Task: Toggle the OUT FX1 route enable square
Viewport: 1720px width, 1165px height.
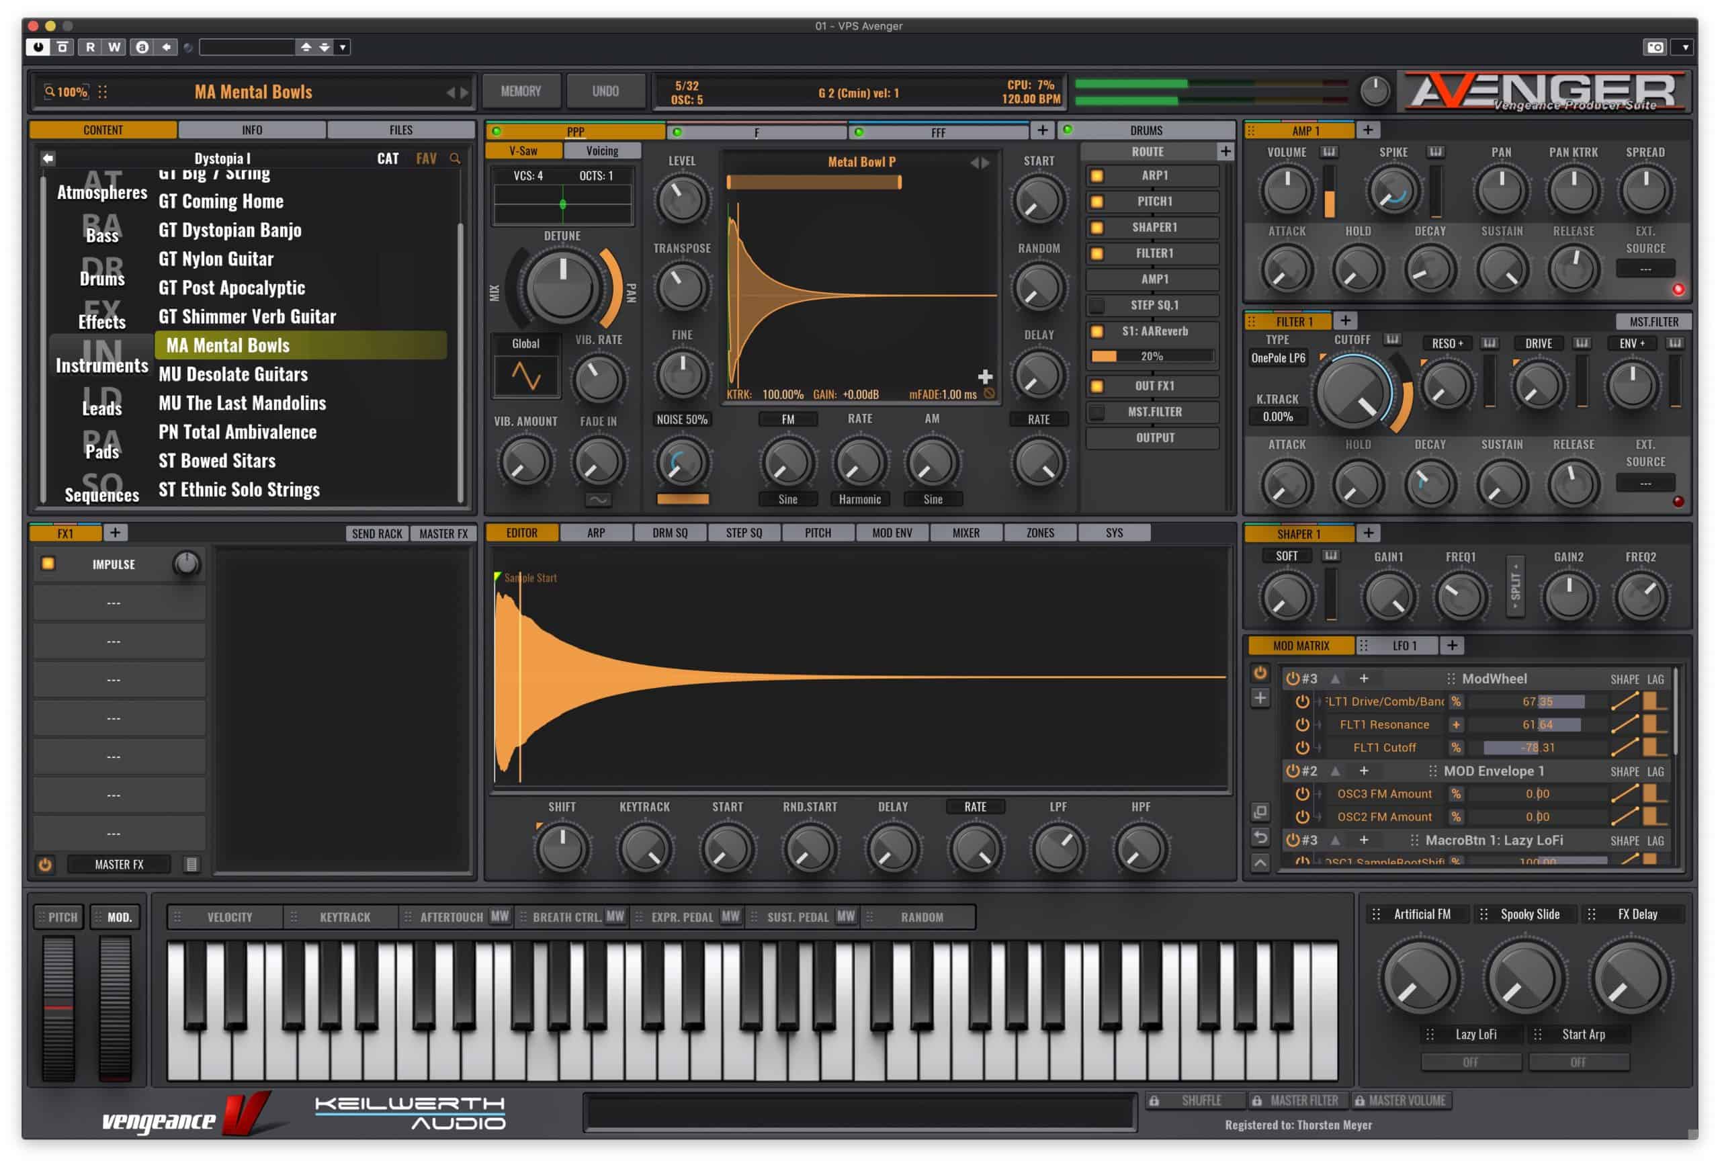Action: [x=1096, y=386]
